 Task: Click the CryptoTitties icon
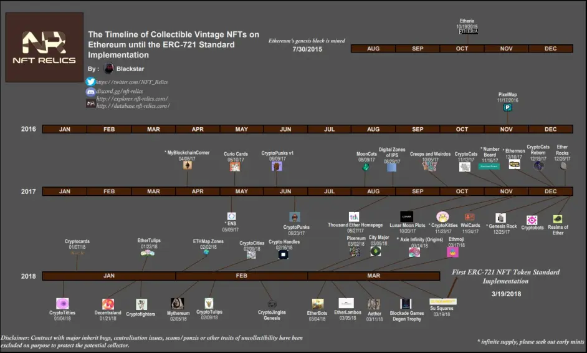pos(62,304)
